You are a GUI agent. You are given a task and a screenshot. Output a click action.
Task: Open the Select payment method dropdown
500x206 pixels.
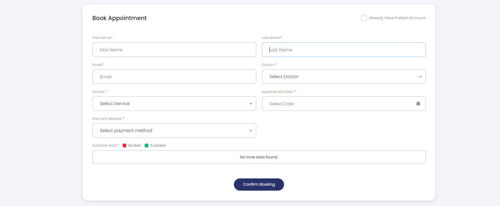tap(174, 131)
